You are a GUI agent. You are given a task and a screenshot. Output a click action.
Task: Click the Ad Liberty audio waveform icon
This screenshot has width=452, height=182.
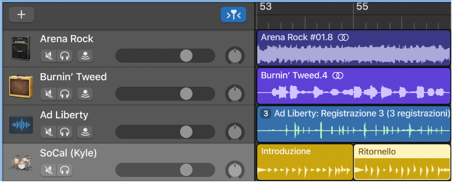click(21, 124)
